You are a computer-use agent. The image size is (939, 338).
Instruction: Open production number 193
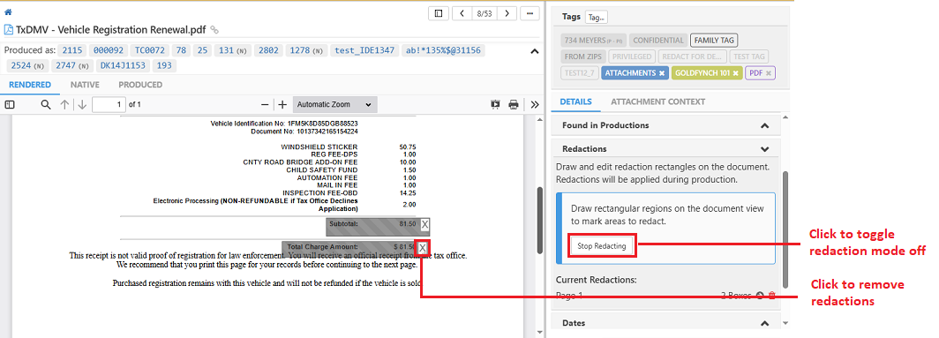[165, 66]
